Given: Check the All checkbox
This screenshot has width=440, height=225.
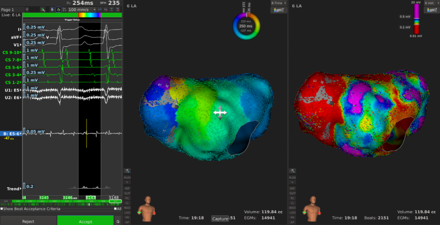Looking at the screenshot, I should (x=115, y=209).
